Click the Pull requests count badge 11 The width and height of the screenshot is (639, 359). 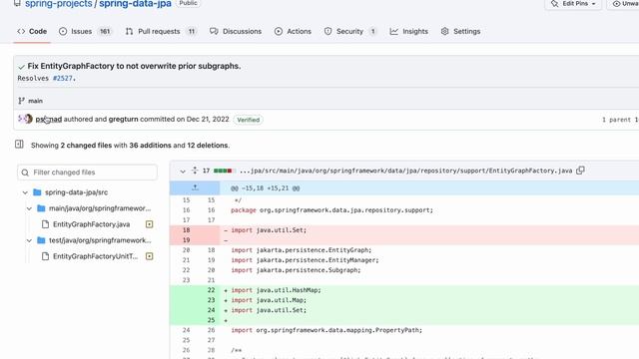coord(191,31)
